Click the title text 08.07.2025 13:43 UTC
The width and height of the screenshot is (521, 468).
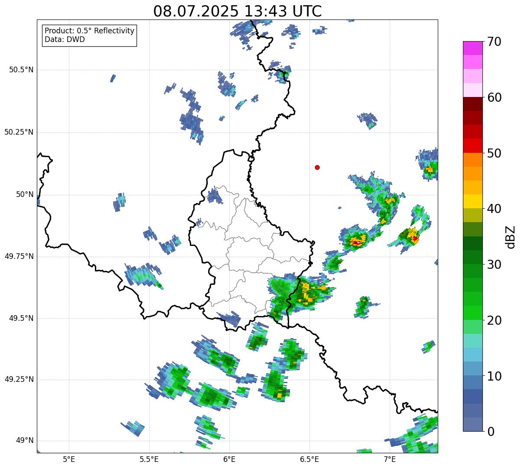(x=238, y=11)
